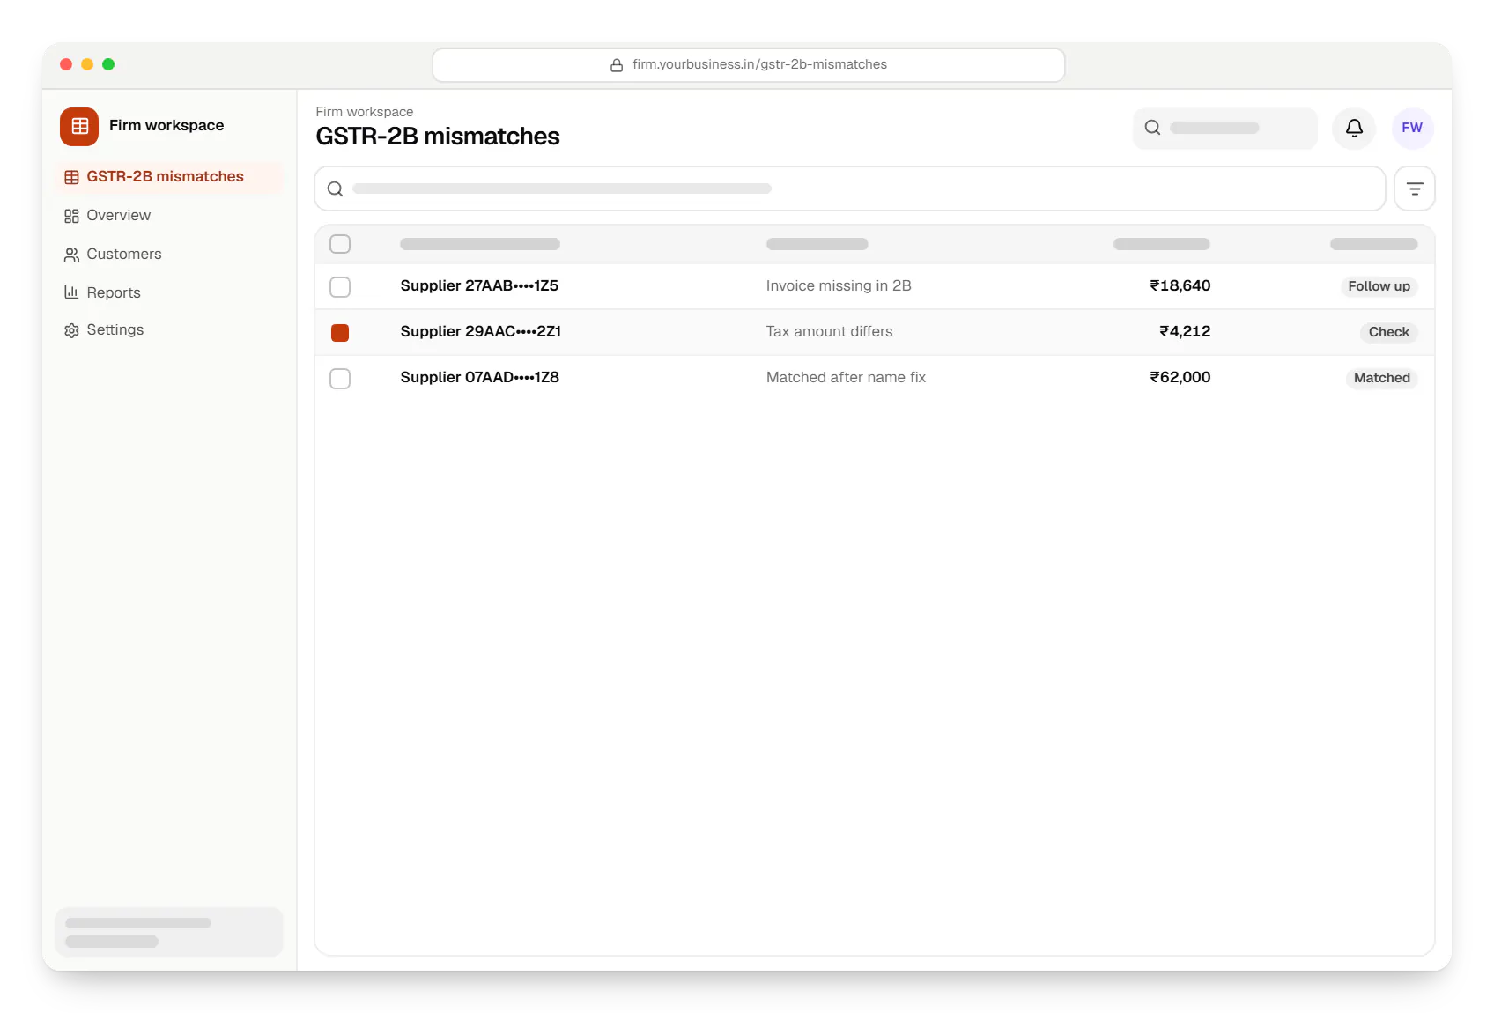Click the Invoice missing in 2B reason

839,285
